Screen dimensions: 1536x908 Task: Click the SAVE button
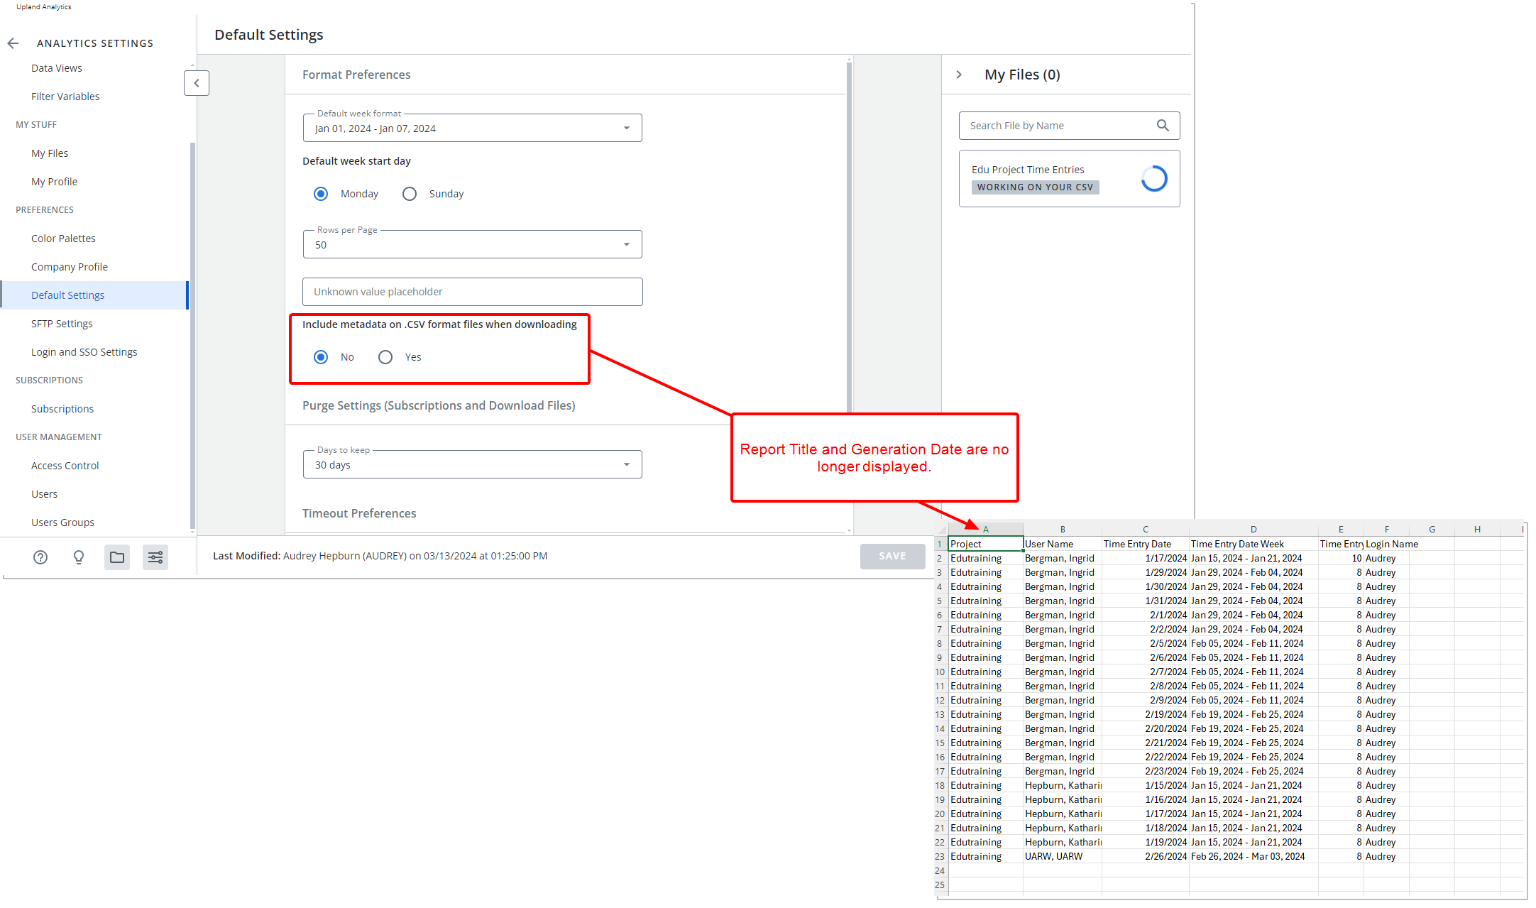(x=892, y=556)
